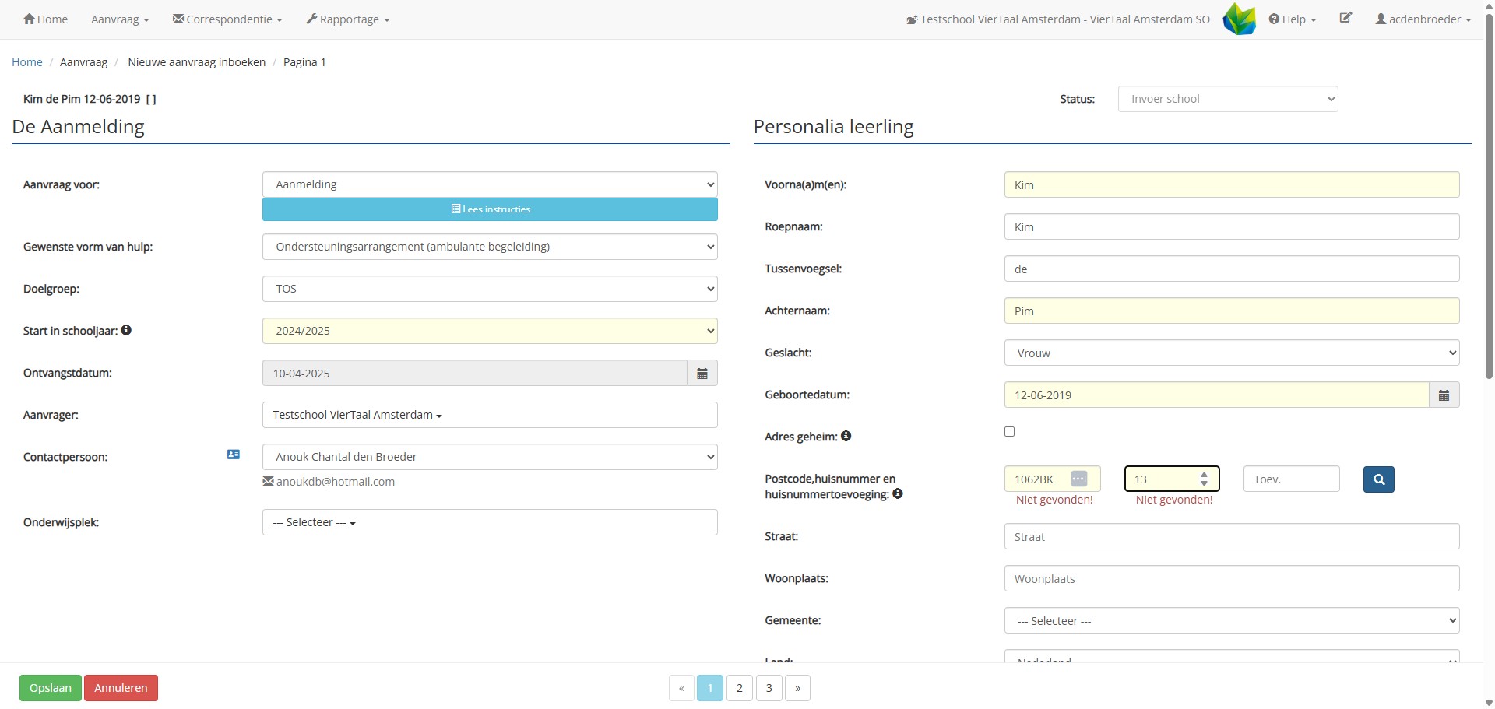The image size is (1495, 709).
Task: Click the Home breadcrumb link
Action: pos(27,62)
